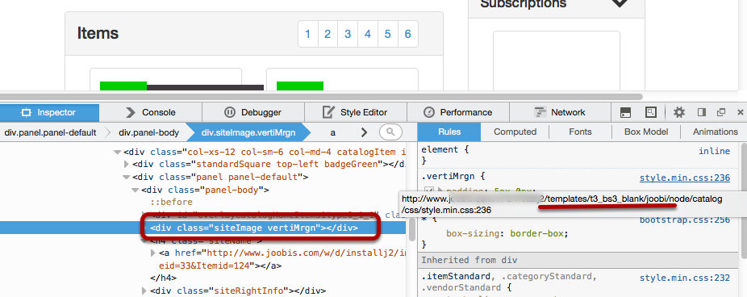The height and width of the screenshot is (297, 747).
Task: Select div.panel.panel-default breadcrumb
Action: tap(51, 132)
